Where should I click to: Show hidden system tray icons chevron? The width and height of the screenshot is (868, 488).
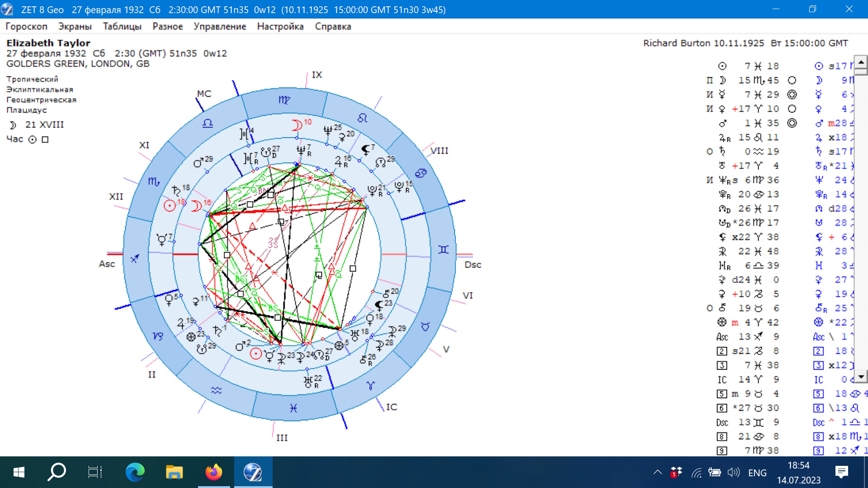point(658,472)
